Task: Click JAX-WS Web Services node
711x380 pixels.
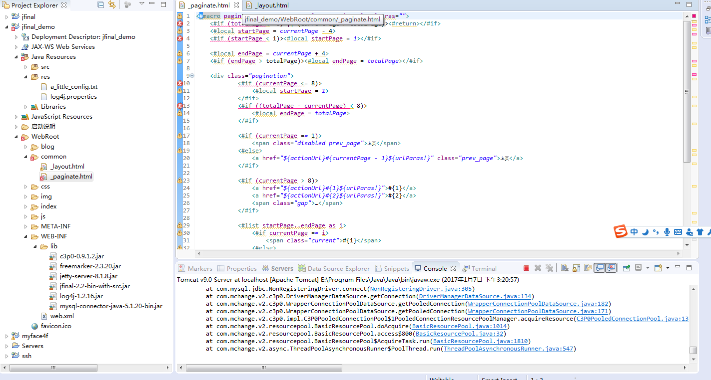Action: [63, 47]
